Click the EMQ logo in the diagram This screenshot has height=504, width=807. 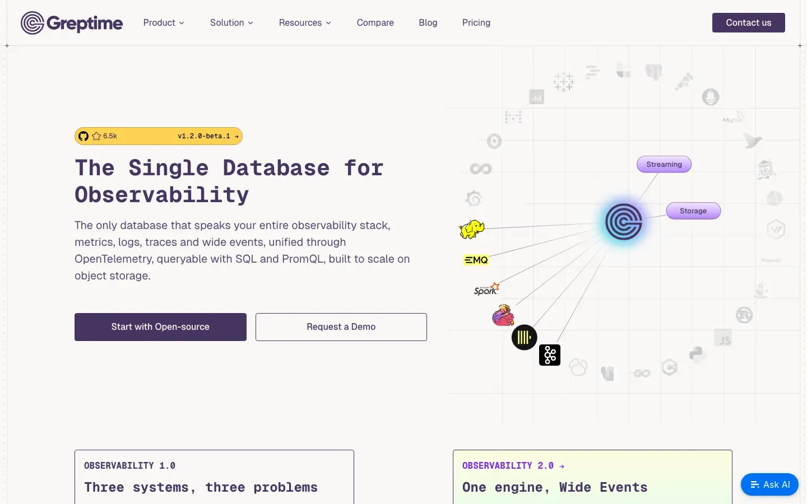(476, 260)
